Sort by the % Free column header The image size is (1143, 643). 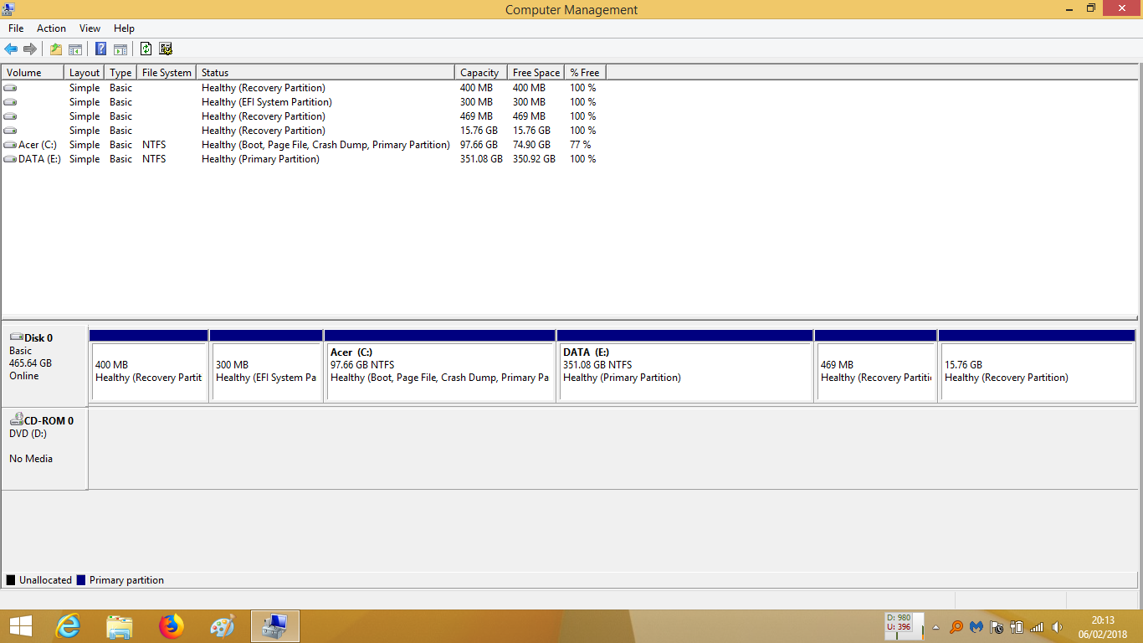coord(586,73)
